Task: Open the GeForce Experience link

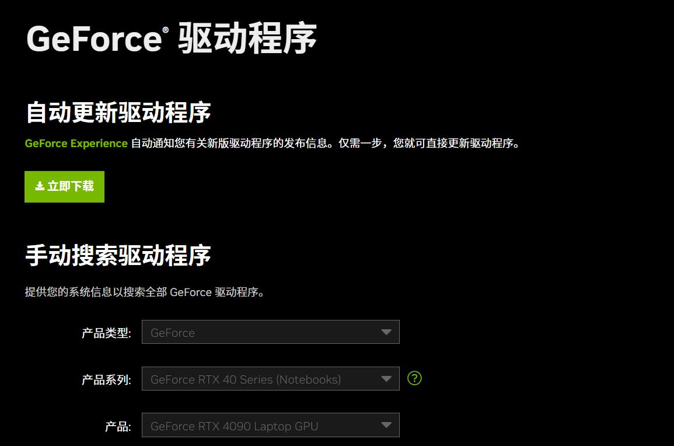Action: point(76,143)
